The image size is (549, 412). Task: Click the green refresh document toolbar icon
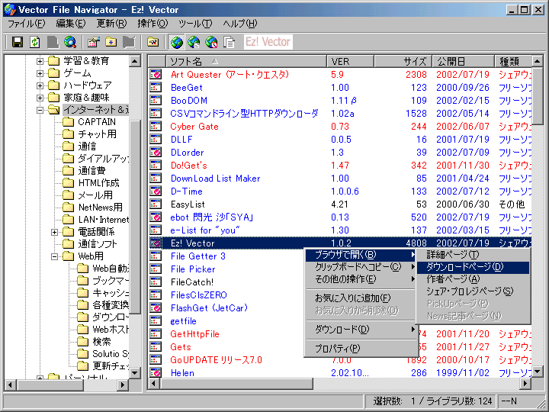click(x=34, y=43)
